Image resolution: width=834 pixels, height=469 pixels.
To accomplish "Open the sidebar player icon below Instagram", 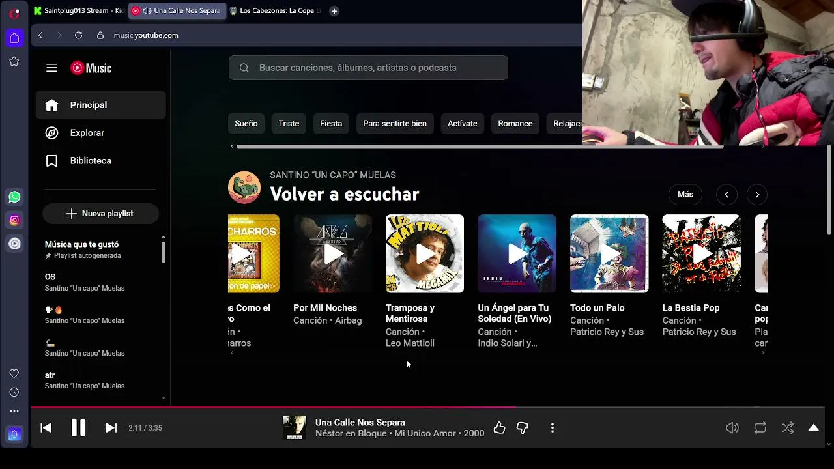I will pyautogui.click(x=14, y=244).
